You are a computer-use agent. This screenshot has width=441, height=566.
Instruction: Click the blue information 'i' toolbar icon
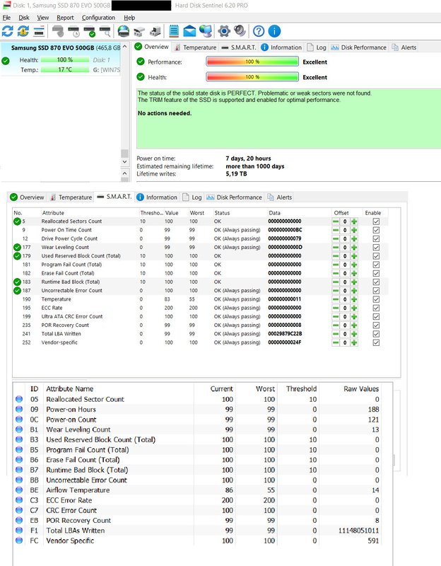coord(274,31)
